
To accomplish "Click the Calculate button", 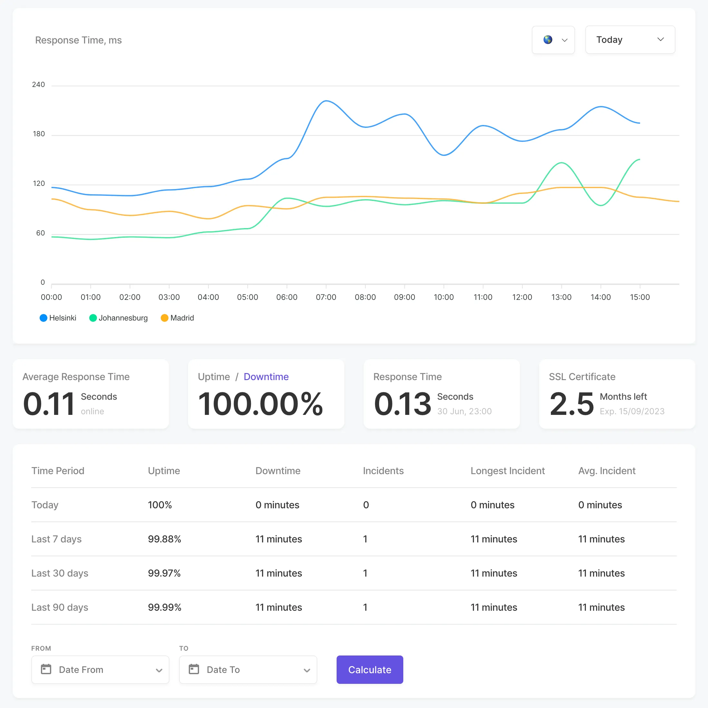I will coord(370,670).
